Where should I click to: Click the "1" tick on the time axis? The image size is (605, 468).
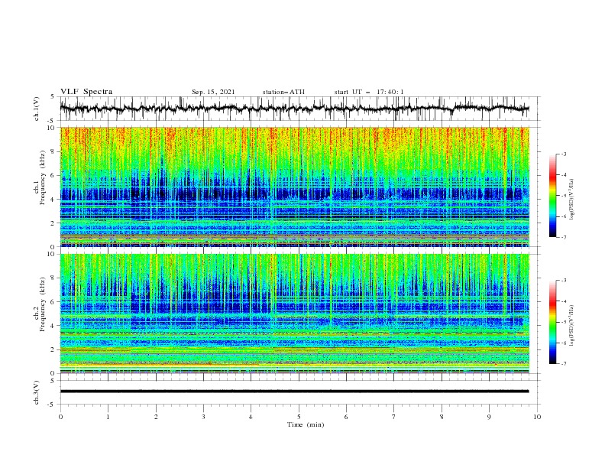pyautogui.click(x=108, y=417)
